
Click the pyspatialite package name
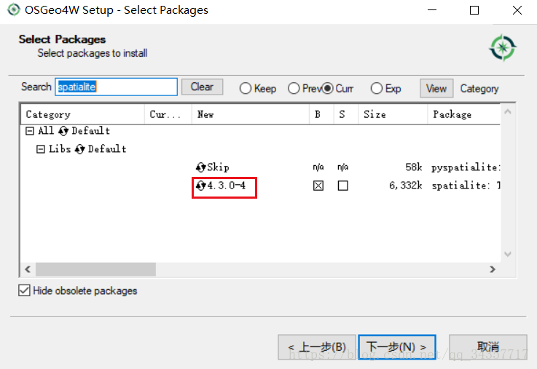(x=466, y=167)
